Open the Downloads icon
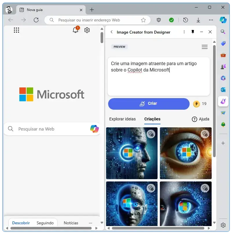Viewport: 233px width, 235px height. [x=198, y=20]
